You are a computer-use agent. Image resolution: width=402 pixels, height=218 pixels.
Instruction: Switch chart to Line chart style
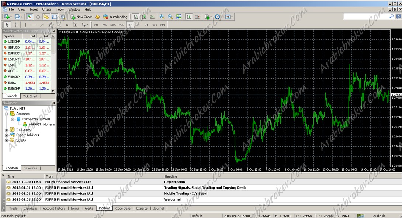[152, 17]
